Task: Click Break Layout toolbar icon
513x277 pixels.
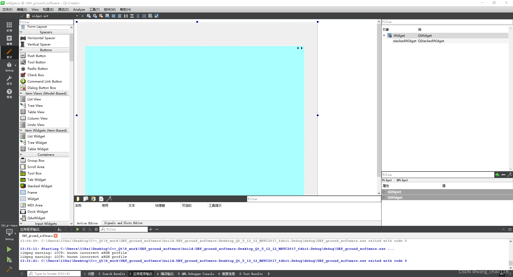Action: pos(150,16)
